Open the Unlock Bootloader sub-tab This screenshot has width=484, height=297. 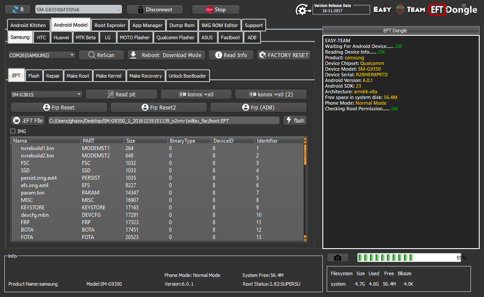[187, 76]
